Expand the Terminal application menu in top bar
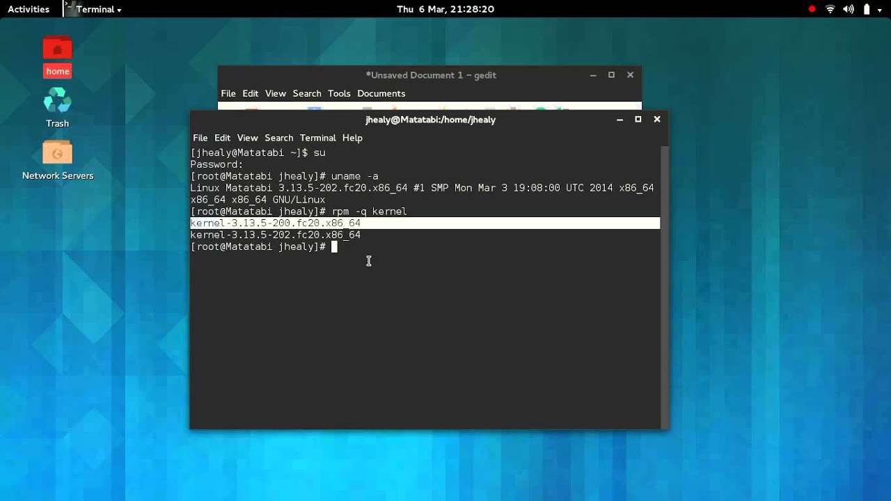Image resolution: width=891 pixels, height=501 pixels. [93, 9]
